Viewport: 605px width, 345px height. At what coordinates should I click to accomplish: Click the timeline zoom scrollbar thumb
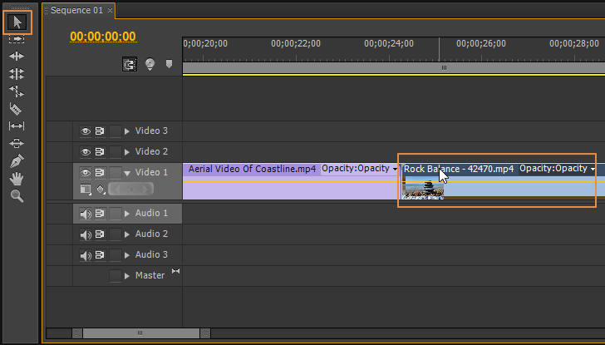[140, 333]
